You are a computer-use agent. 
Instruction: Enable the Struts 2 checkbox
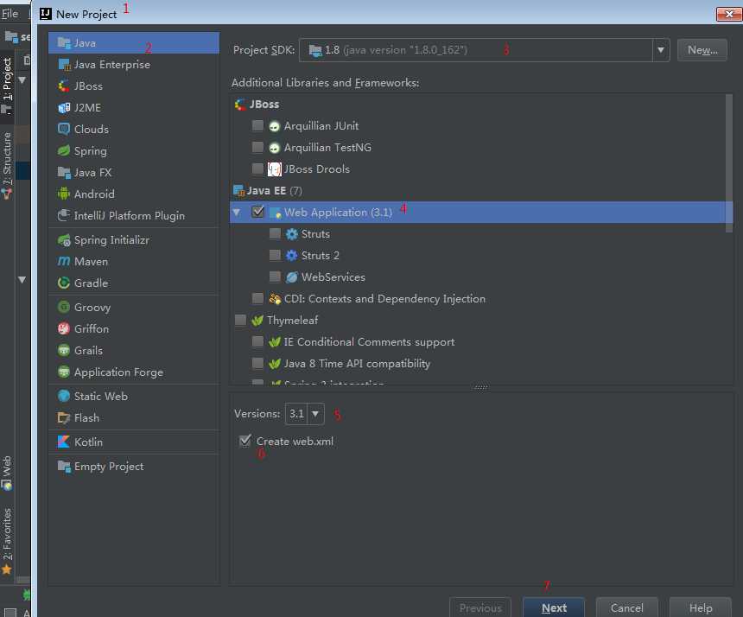pyautogui.click(x=275, y=256)
